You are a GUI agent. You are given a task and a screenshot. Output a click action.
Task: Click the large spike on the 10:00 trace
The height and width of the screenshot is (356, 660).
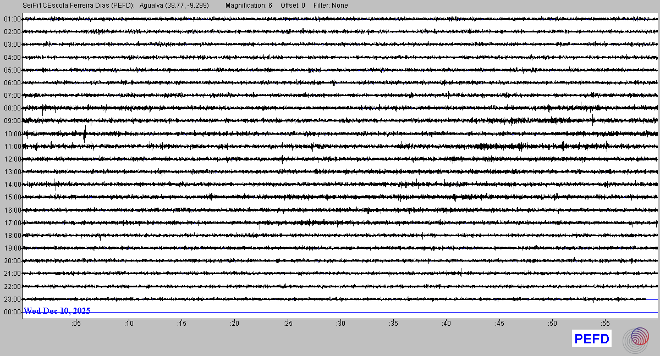click(x=85, y=132)
